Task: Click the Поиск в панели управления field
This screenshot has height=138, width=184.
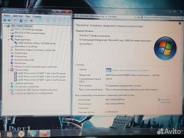Action: pyautogui.click(x=163, y=18)
